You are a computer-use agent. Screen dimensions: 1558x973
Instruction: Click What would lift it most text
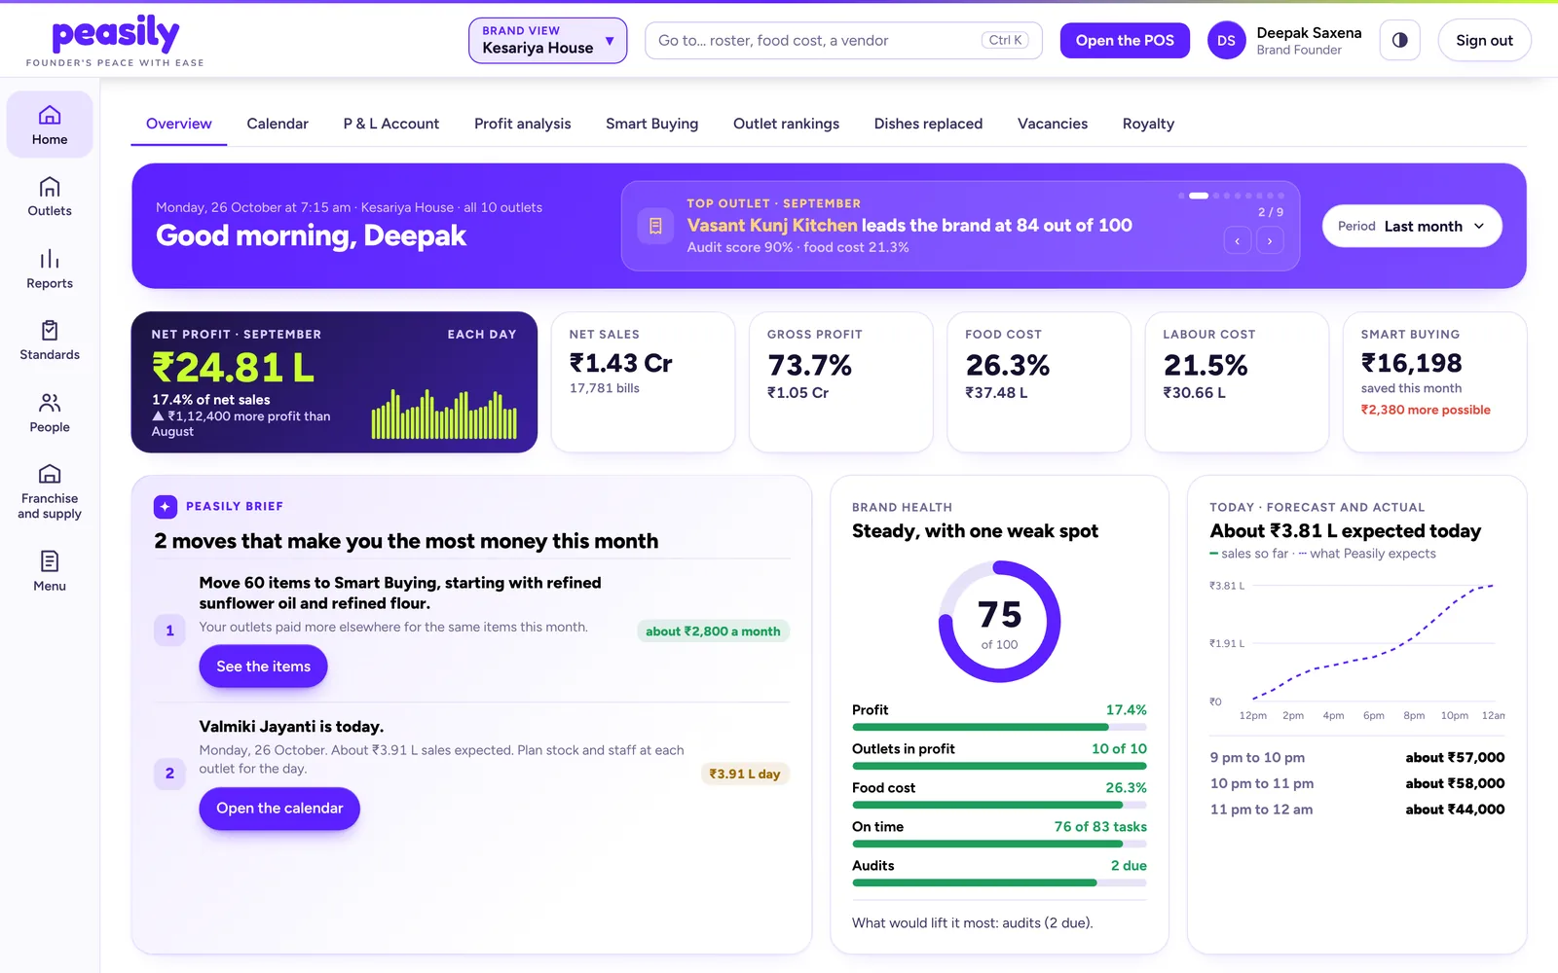point(972,923)
